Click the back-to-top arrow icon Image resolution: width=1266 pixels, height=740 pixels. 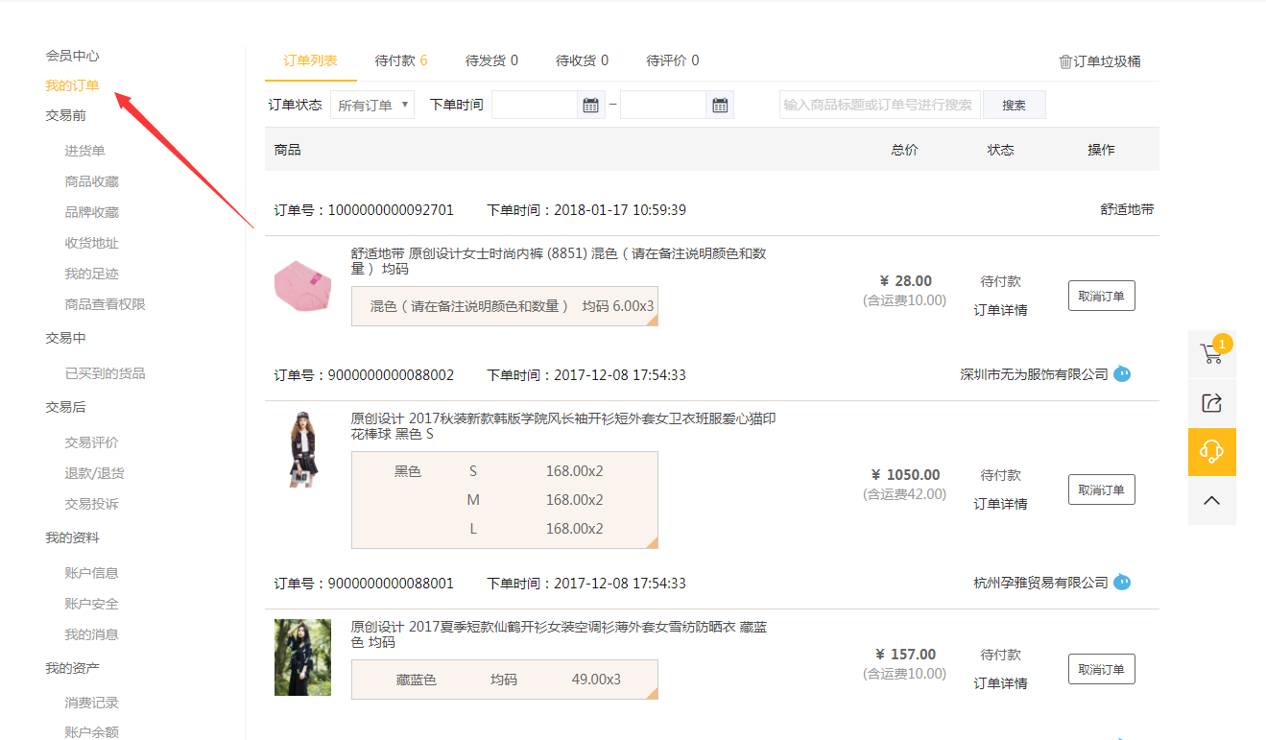click(x=1211, y=500)
